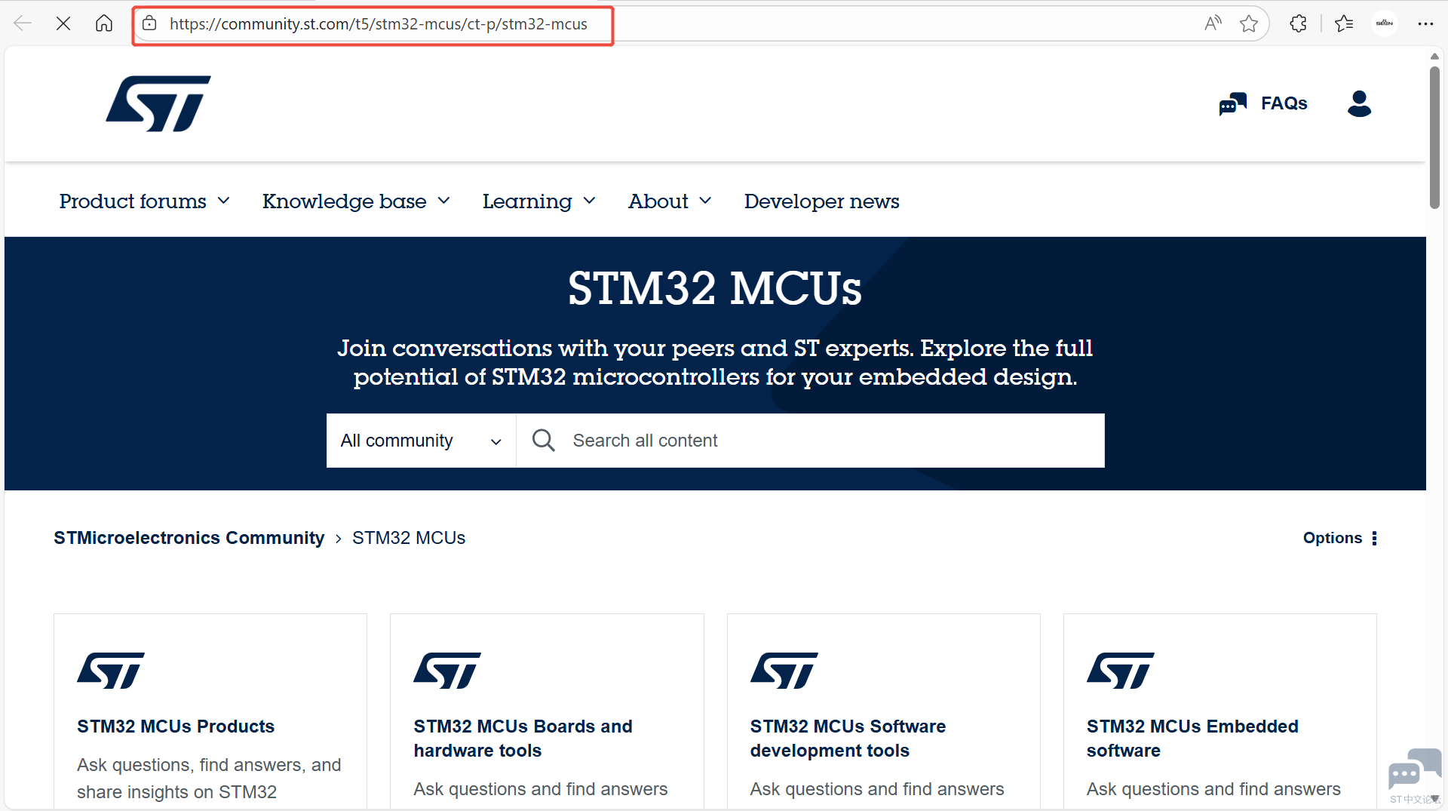Click the page vertical scrollbar thumb
The image size is (1448, 811).
tap(1434, 137)
